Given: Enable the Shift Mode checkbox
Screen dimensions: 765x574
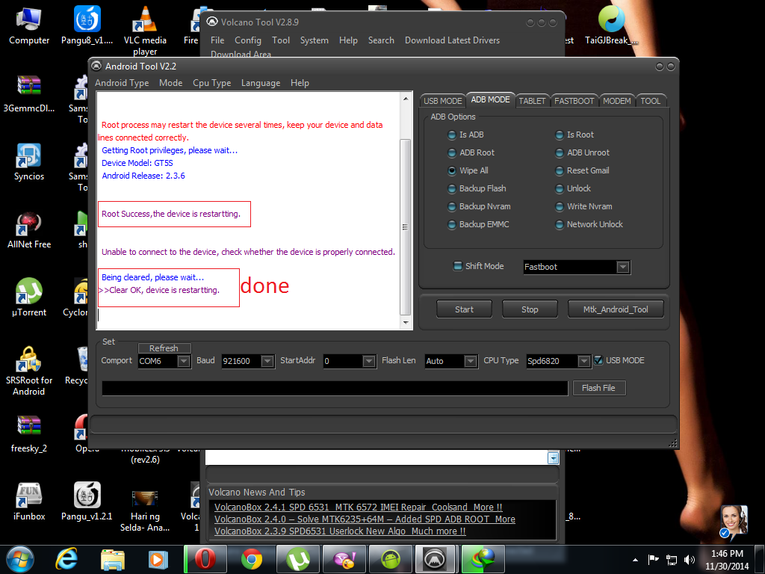Looking at the screenshot, I should [458, 266].
